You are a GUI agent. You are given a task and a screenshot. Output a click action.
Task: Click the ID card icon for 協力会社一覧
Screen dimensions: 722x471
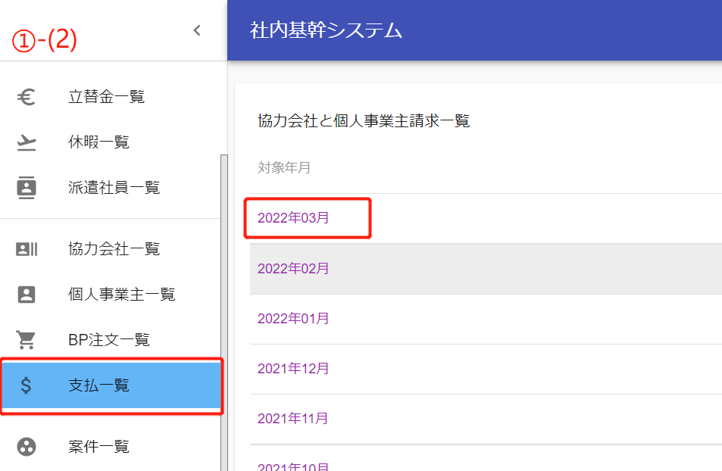click(x=27, y=249)
